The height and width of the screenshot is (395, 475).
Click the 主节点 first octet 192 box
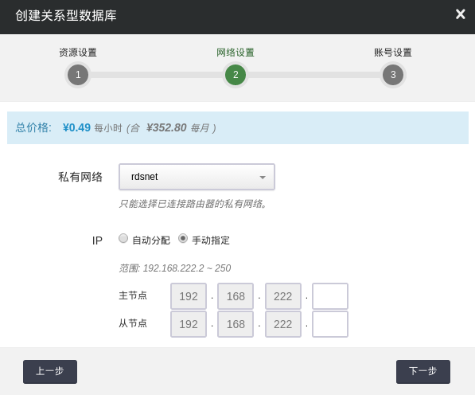pos(189,296)
